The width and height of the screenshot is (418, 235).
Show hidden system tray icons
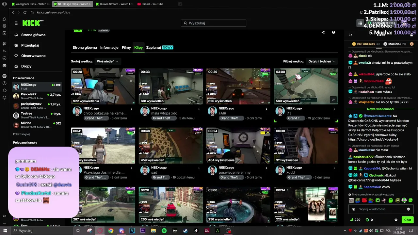[346, 231]
